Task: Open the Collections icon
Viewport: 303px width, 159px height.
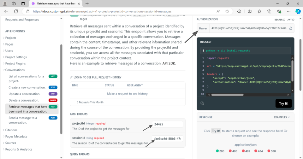Action: [x=269, y=11]
